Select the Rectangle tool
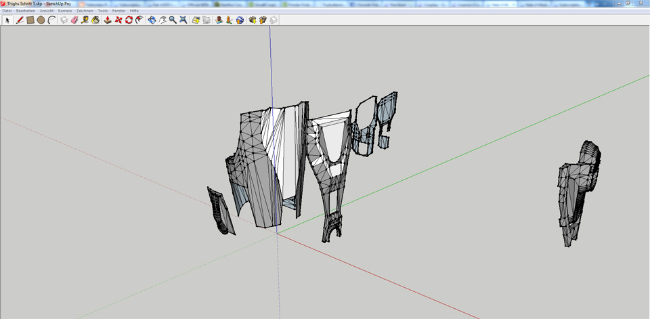 pyautogui.click(x=30, y=20)
